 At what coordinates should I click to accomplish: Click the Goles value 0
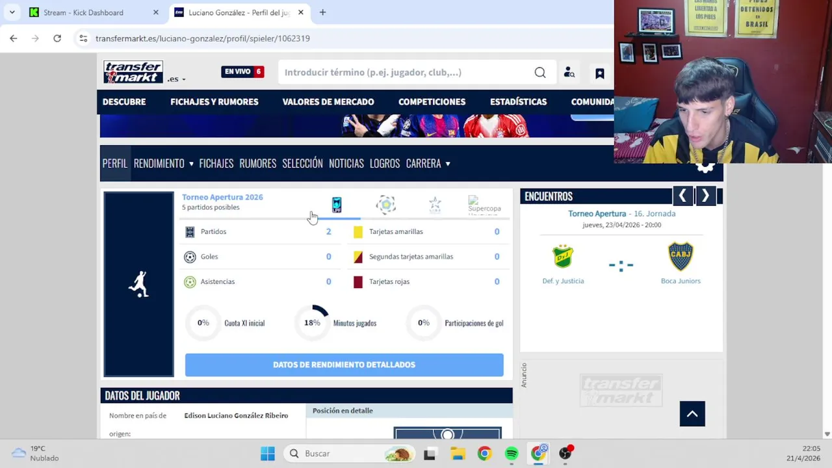328,257
